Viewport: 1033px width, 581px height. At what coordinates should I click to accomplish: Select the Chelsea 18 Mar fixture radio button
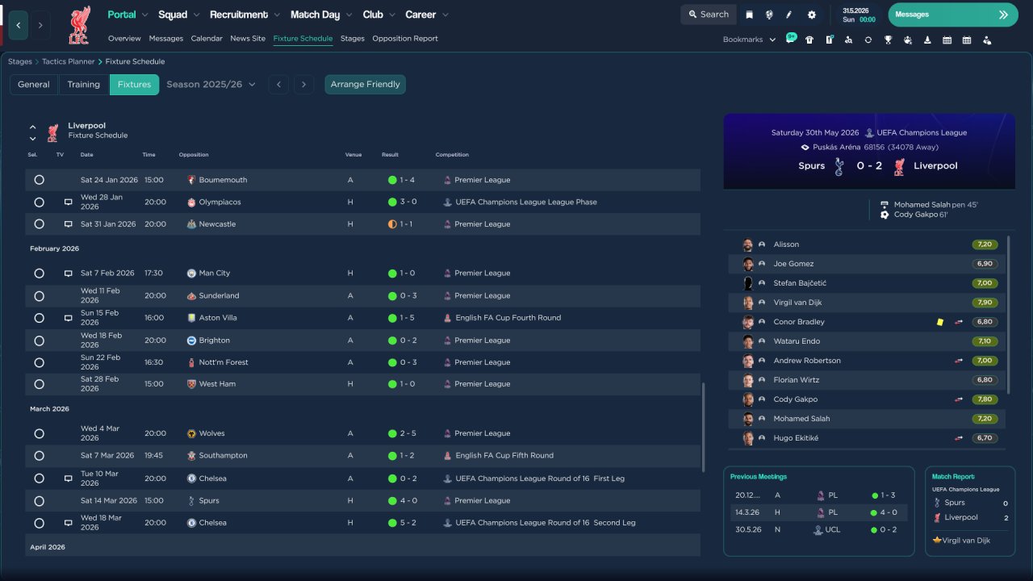[39, 523]
